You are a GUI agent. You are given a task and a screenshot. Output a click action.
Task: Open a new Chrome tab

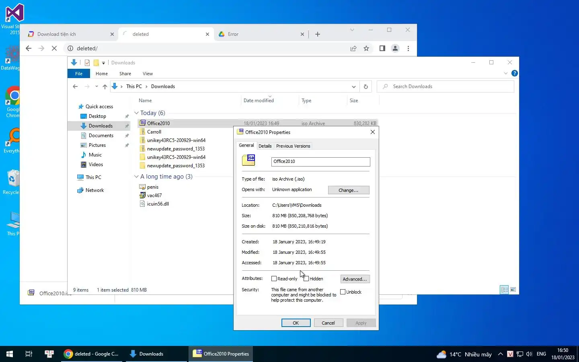point(318,34)
